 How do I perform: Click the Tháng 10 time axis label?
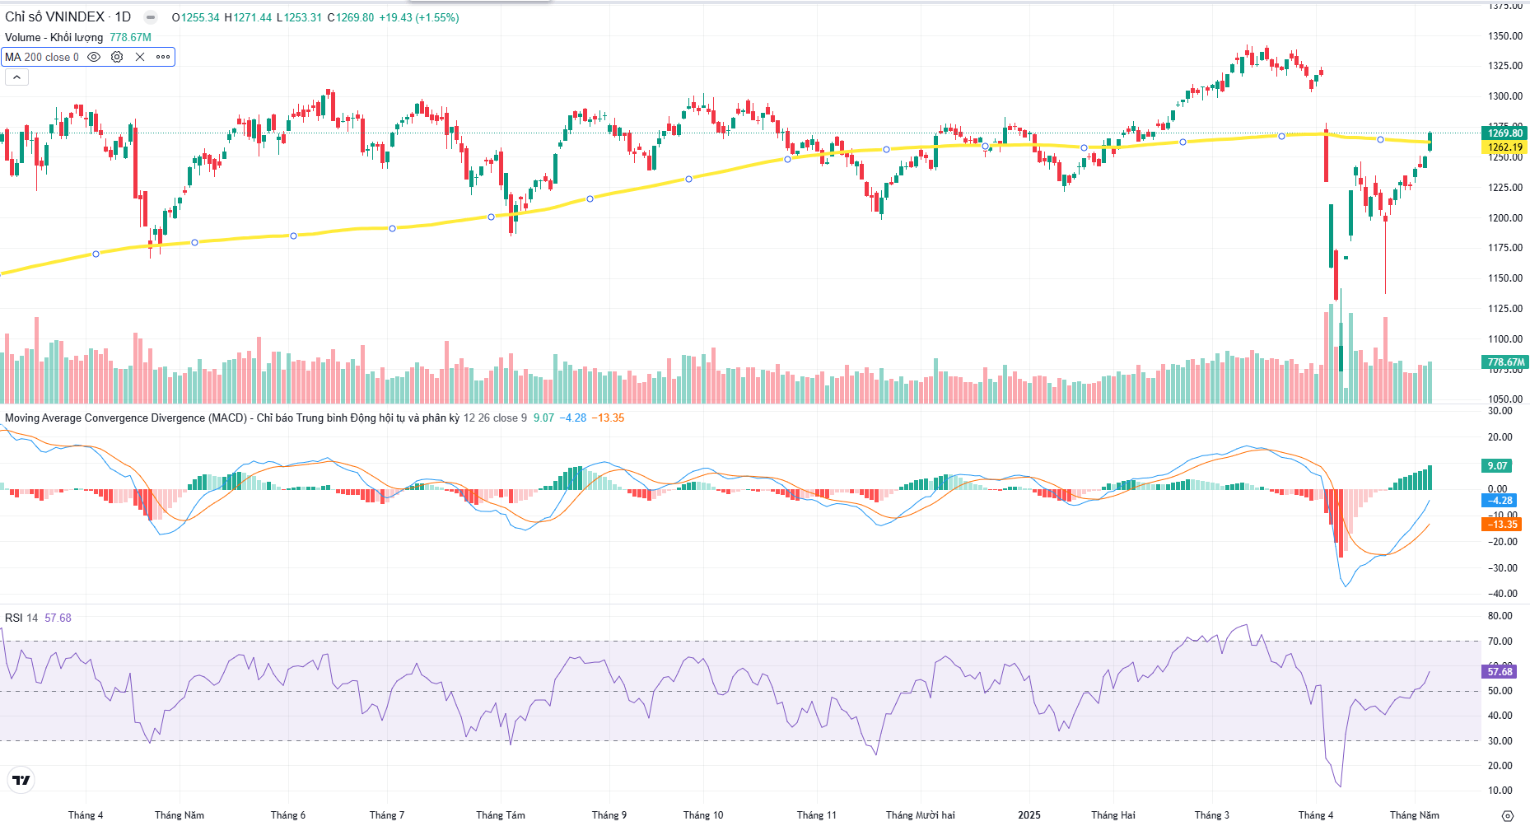703,815
